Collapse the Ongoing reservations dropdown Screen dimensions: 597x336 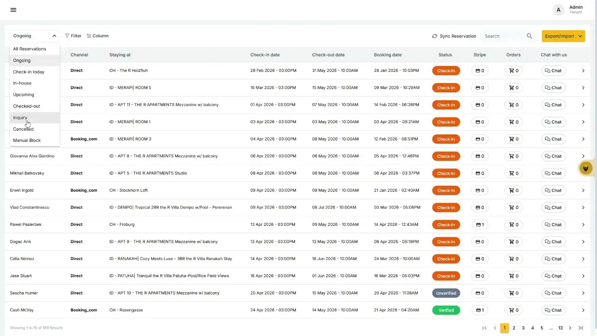coord(35,36)
